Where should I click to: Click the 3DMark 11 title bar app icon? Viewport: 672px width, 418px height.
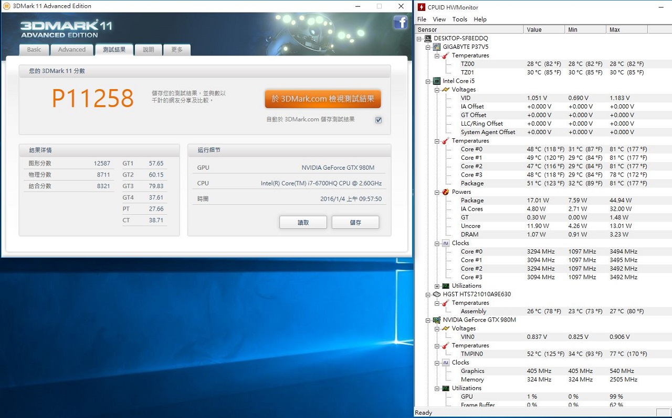pos(6,6)
